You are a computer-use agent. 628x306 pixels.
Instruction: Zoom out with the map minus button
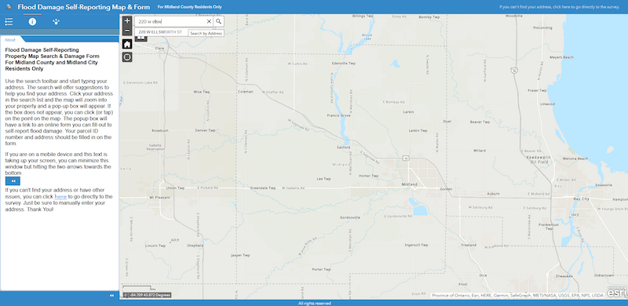coord(127,31)
